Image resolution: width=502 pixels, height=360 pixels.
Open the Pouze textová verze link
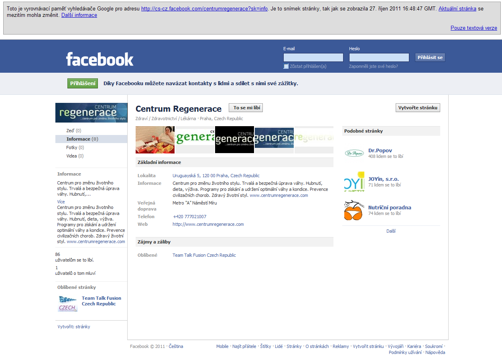[x=474, y=28]
